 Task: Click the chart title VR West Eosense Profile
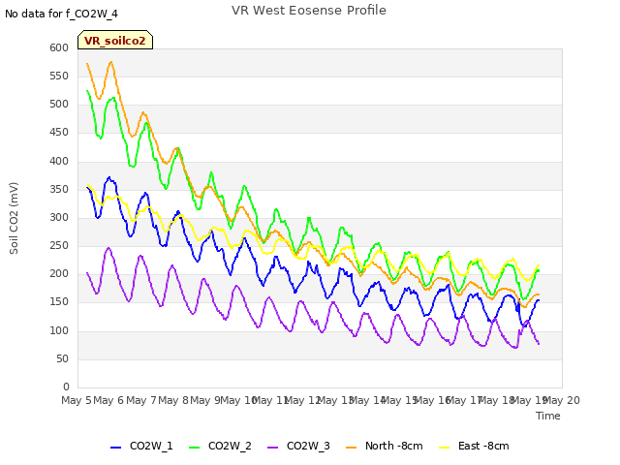pos(309,11)
